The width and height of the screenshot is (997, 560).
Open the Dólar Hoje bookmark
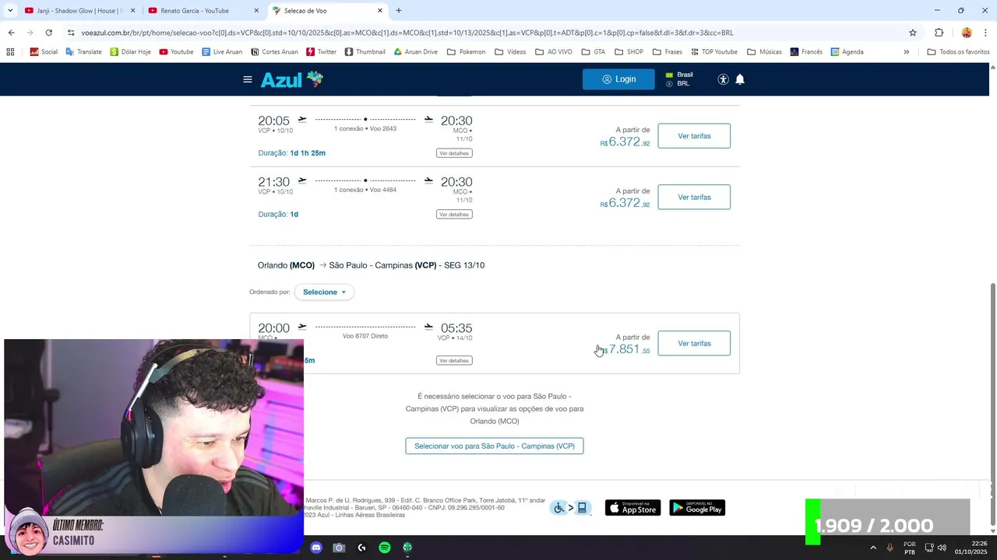pyautogui.click(x=130, y=52)
